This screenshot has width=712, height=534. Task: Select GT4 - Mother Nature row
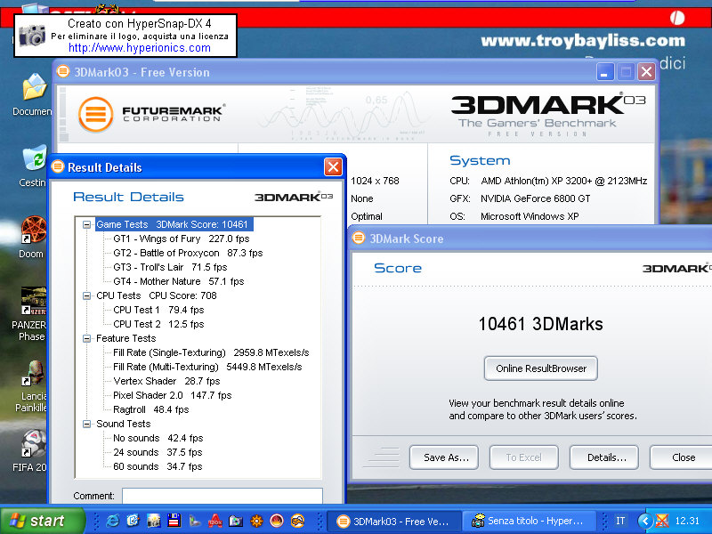coord(179,281)
